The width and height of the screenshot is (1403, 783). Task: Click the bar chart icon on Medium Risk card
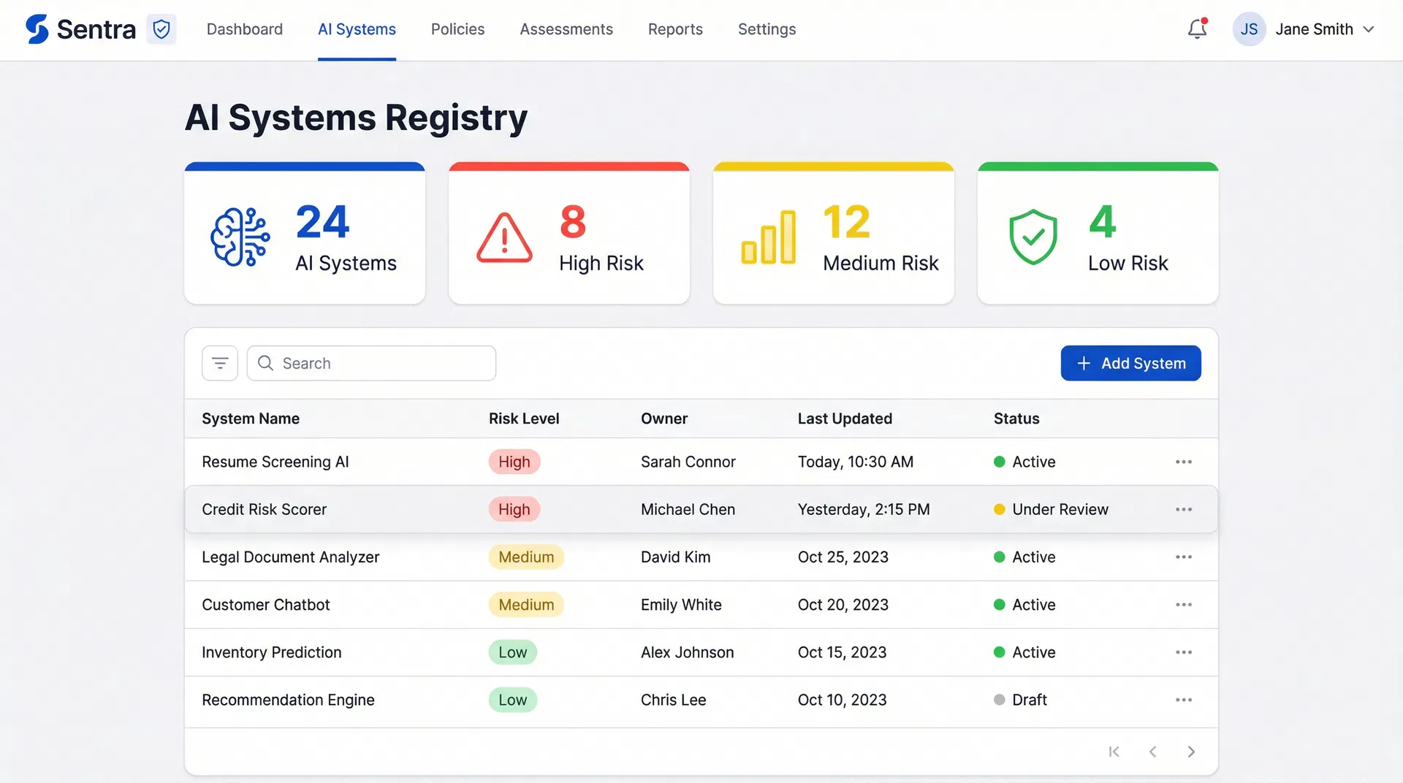click(768, 235)
